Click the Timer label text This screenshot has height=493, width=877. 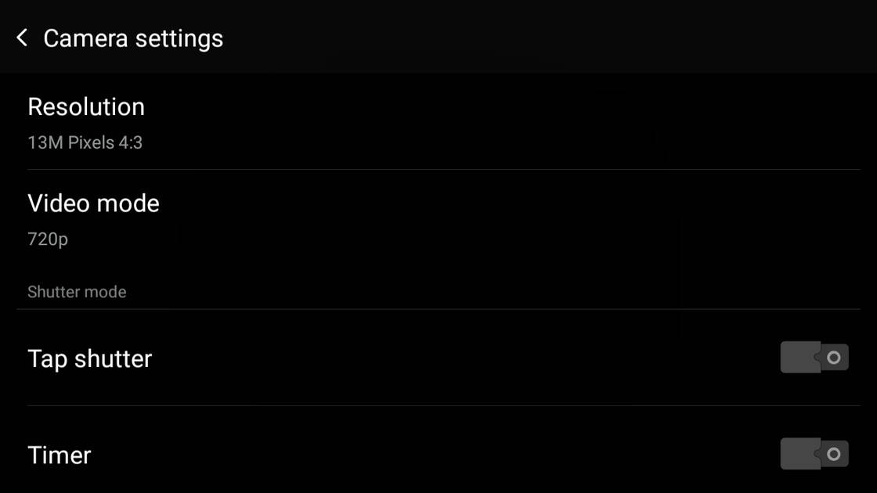point(60,455)
